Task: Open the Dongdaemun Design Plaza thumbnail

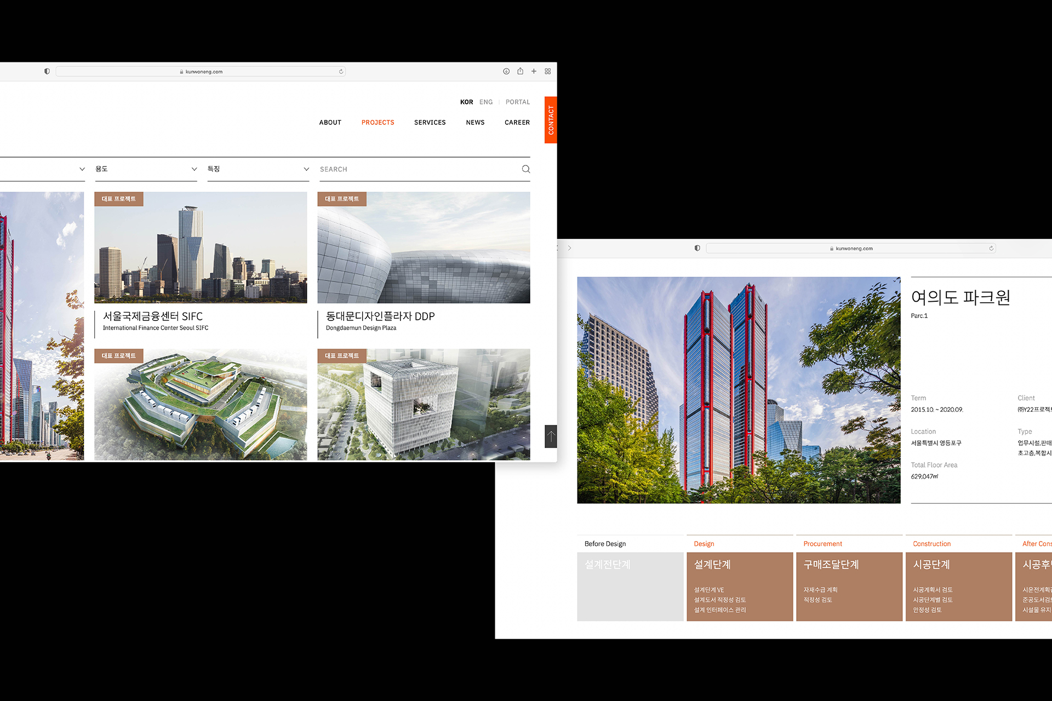Action: 424,248
